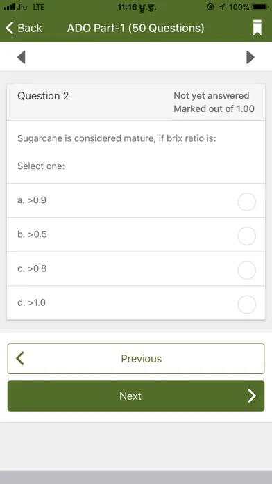Screen dimensions: 272x484
Task: Tap the ADO Part-1 (50 Questions) title
Action: (135, 28)
